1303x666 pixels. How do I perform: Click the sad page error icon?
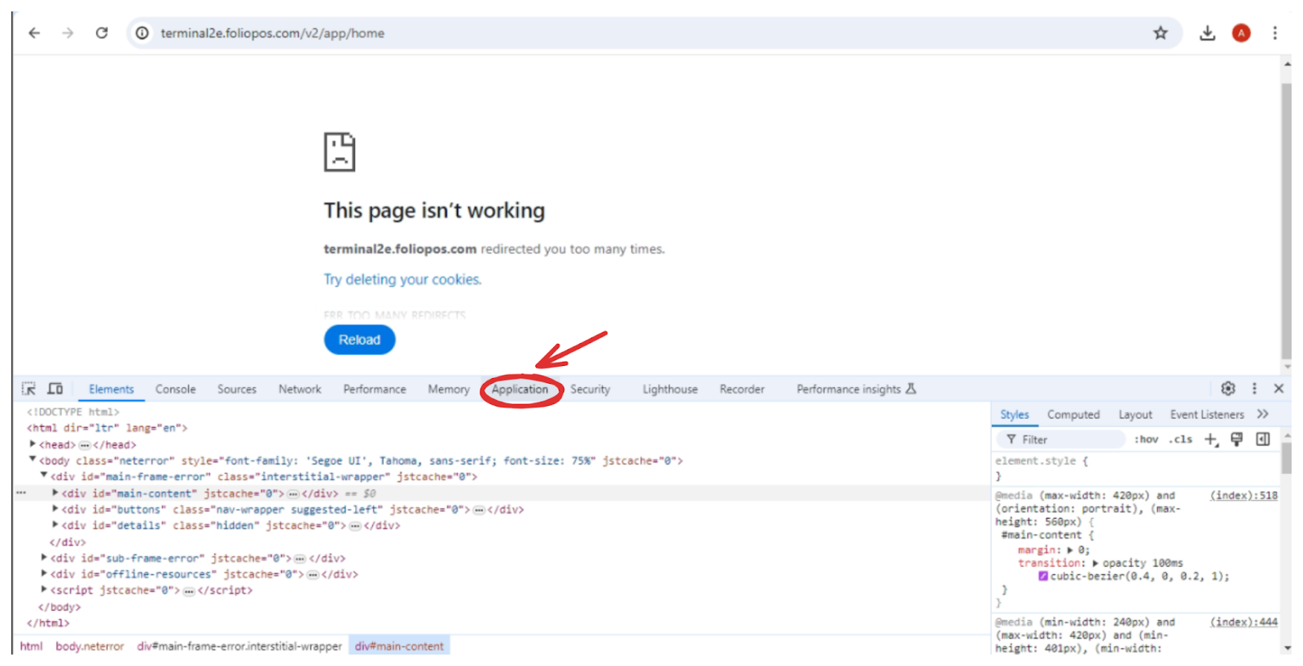(340, 152)
